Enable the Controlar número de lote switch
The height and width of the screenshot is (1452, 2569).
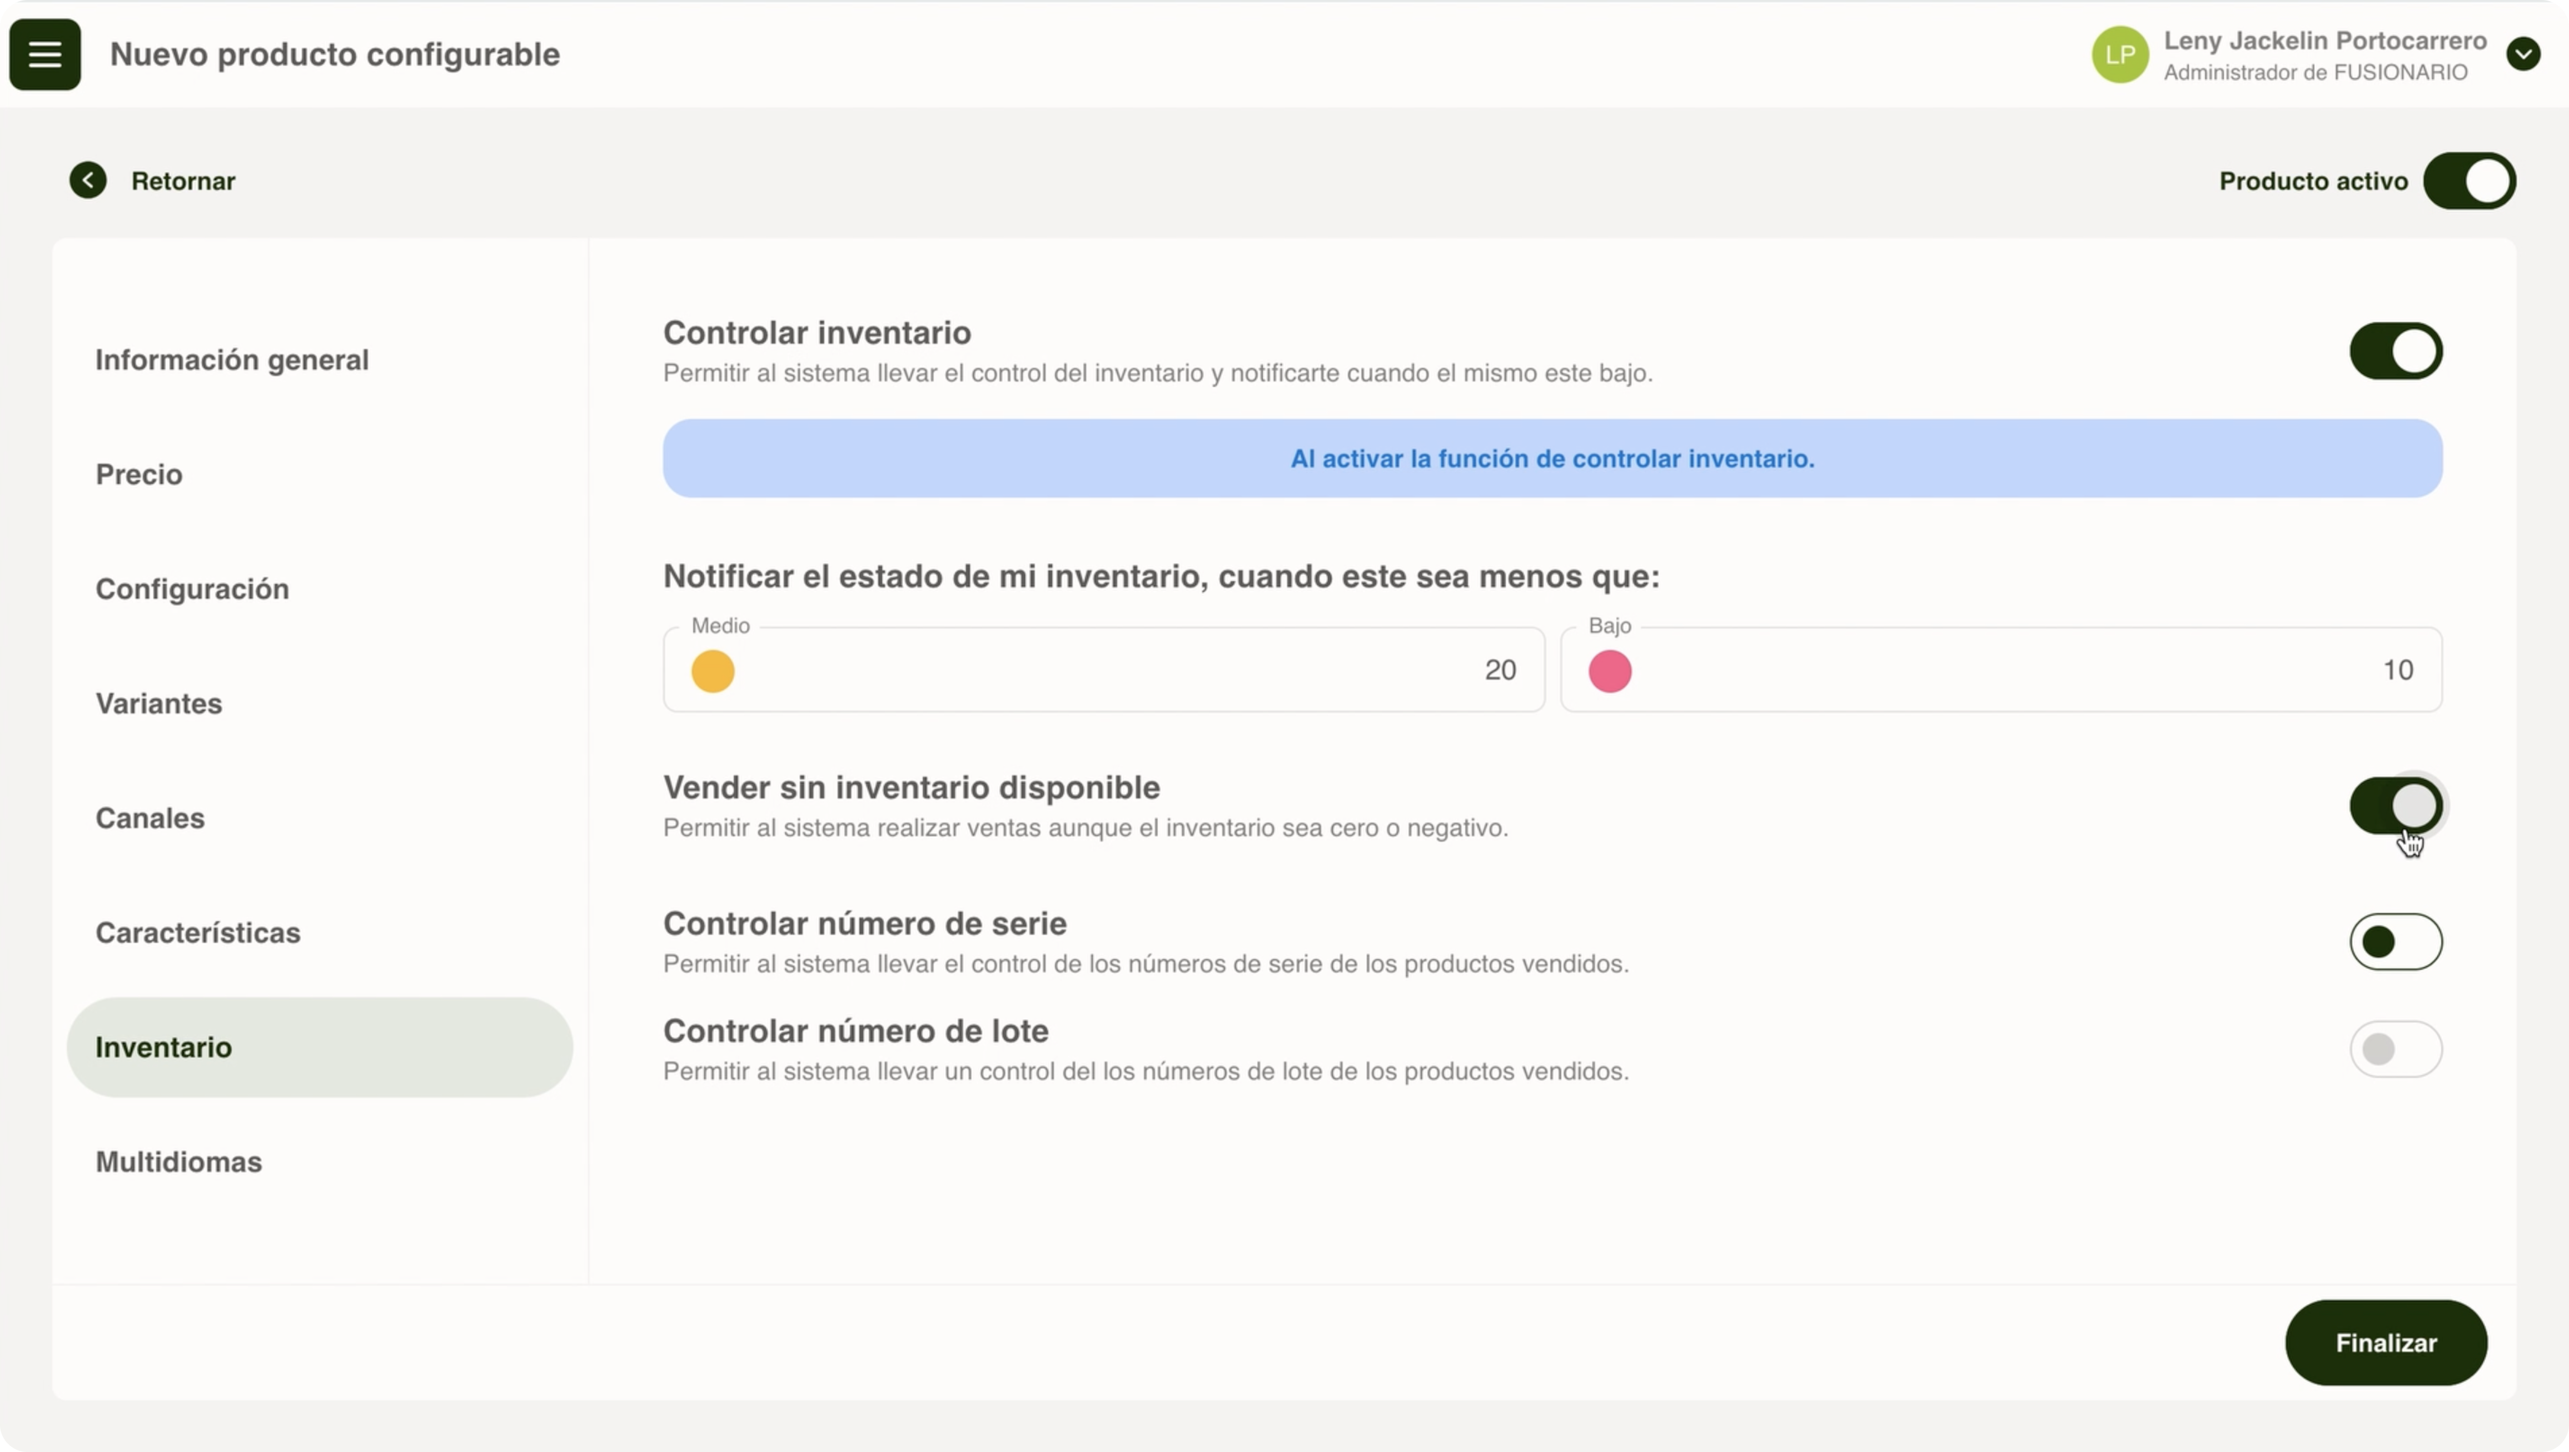[2396, 1049]
